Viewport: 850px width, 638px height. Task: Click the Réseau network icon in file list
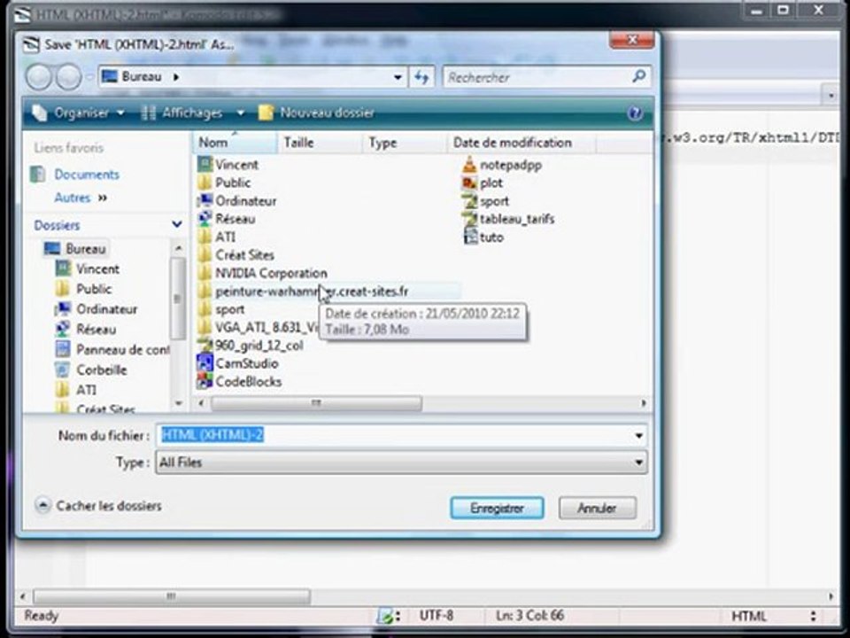205,218
